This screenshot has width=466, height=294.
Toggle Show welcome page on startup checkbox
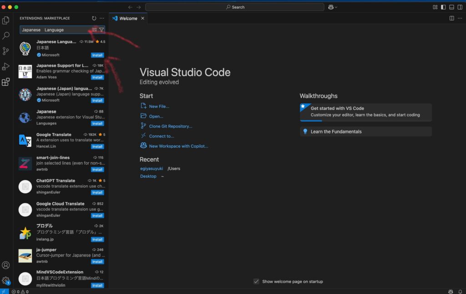pos(256,282)
